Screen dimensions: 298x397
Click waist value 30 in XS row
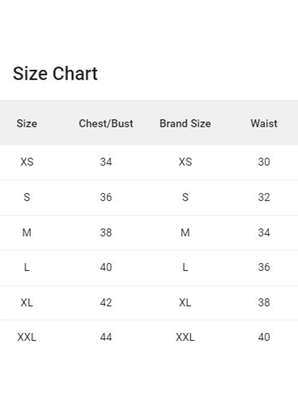pos(264,162)
